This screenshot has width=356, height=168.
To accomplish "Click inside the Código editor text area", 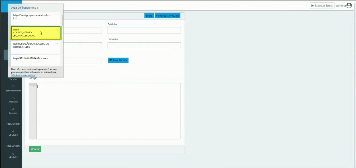I will click(108, 111).
